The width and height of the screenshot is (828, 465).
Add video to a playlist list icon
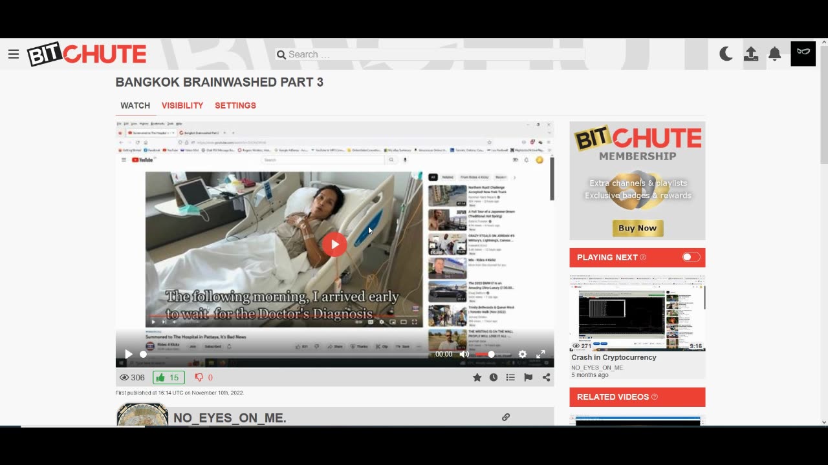tap(510, 377)
